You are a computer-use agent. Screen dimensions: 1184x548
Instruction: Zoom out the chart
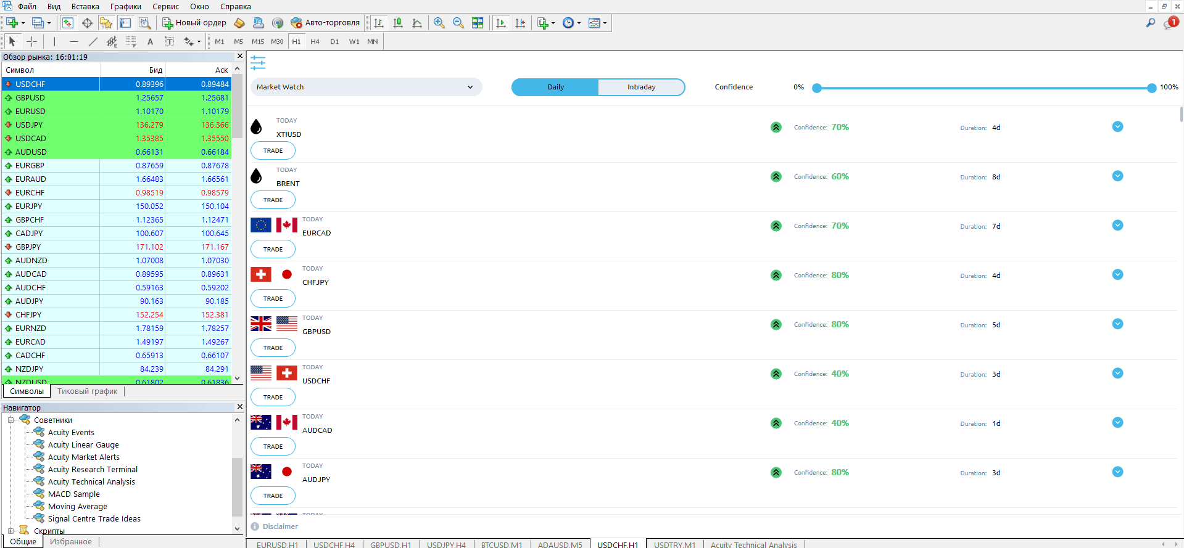458,23
